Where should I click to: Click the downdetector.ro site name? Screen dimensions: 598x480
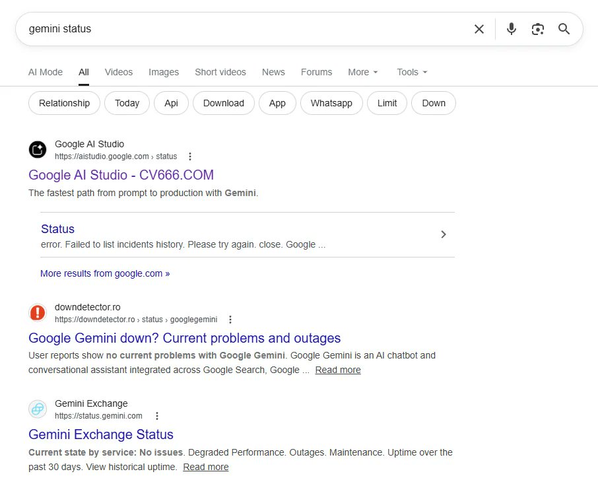pos(88,308)
